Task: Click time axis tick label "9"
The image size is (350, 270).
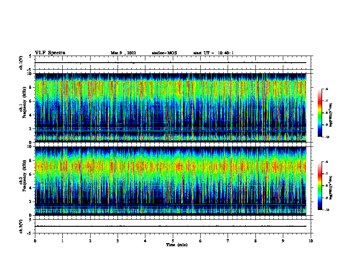Action: (x=283, y=241)
